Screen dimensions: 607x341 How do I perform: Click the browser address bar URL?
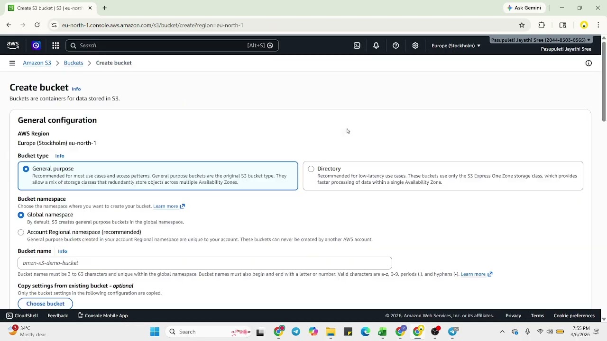[152, 25]
